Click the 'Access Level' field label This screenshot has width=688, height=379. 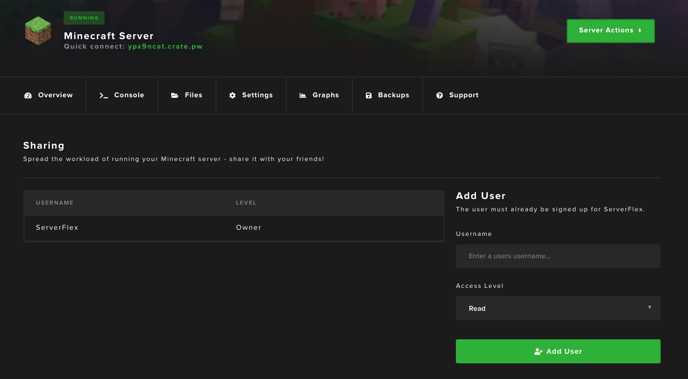pyautogui.click(x=480, y=286)
